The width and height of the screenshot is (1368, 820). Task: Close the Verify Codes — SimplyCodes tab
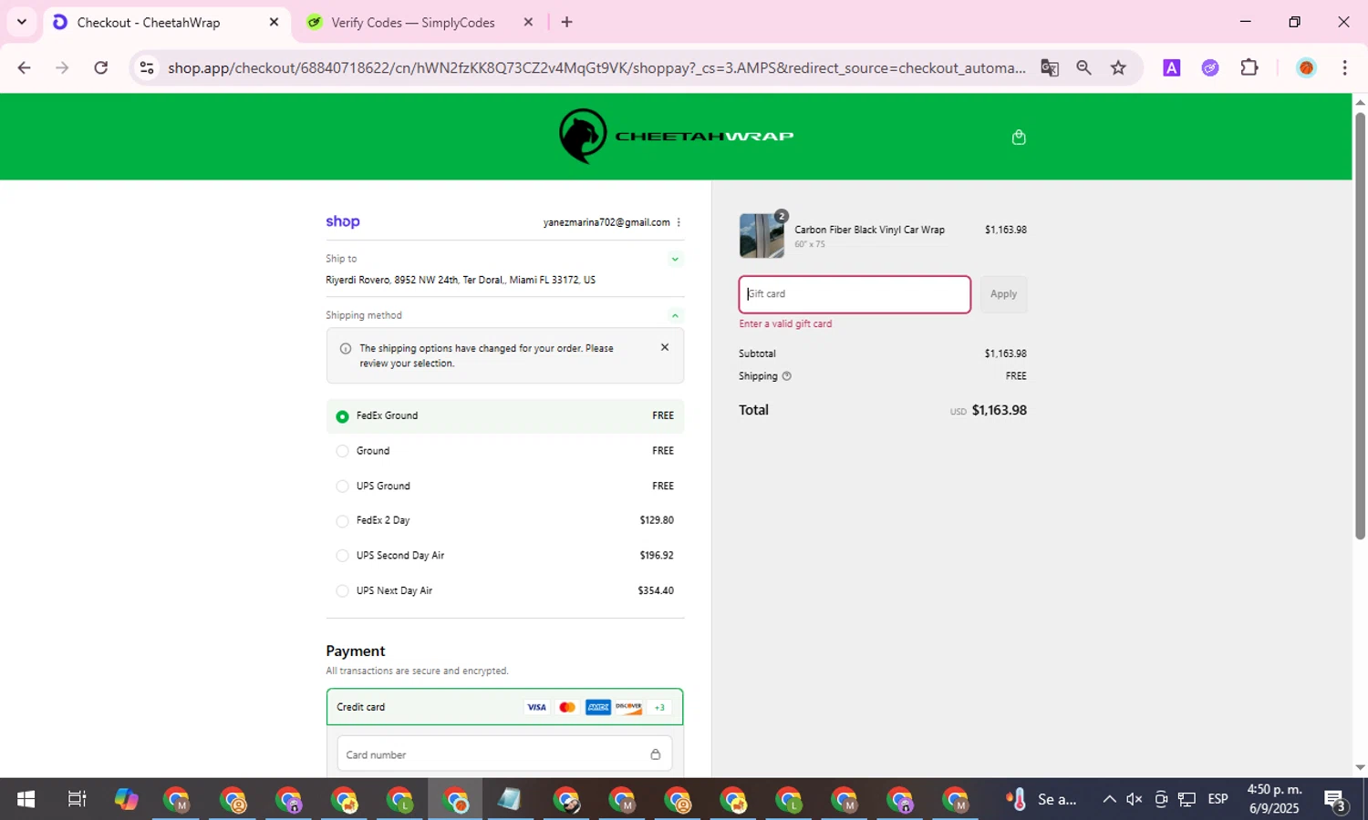click(x=528, y=22)
